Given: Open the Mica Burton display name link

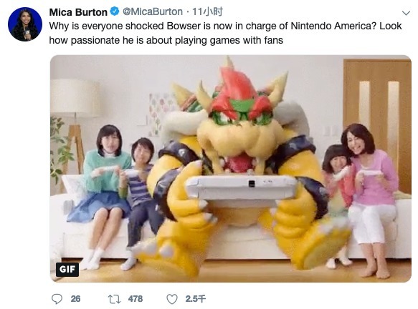Looking at the screenshot, I should (x=78, y=12).
